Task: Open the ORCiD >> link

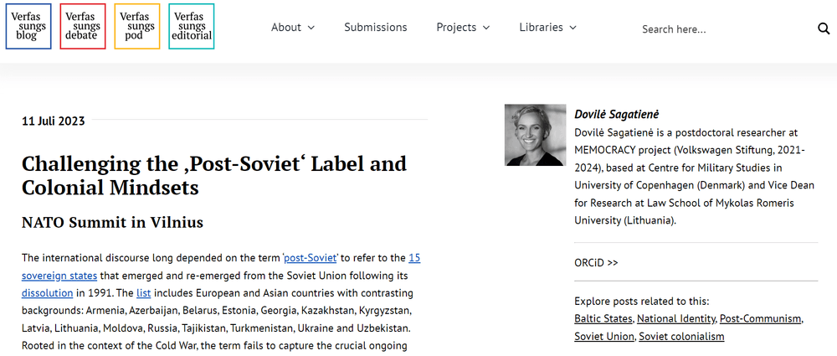Action: point(596,262)
